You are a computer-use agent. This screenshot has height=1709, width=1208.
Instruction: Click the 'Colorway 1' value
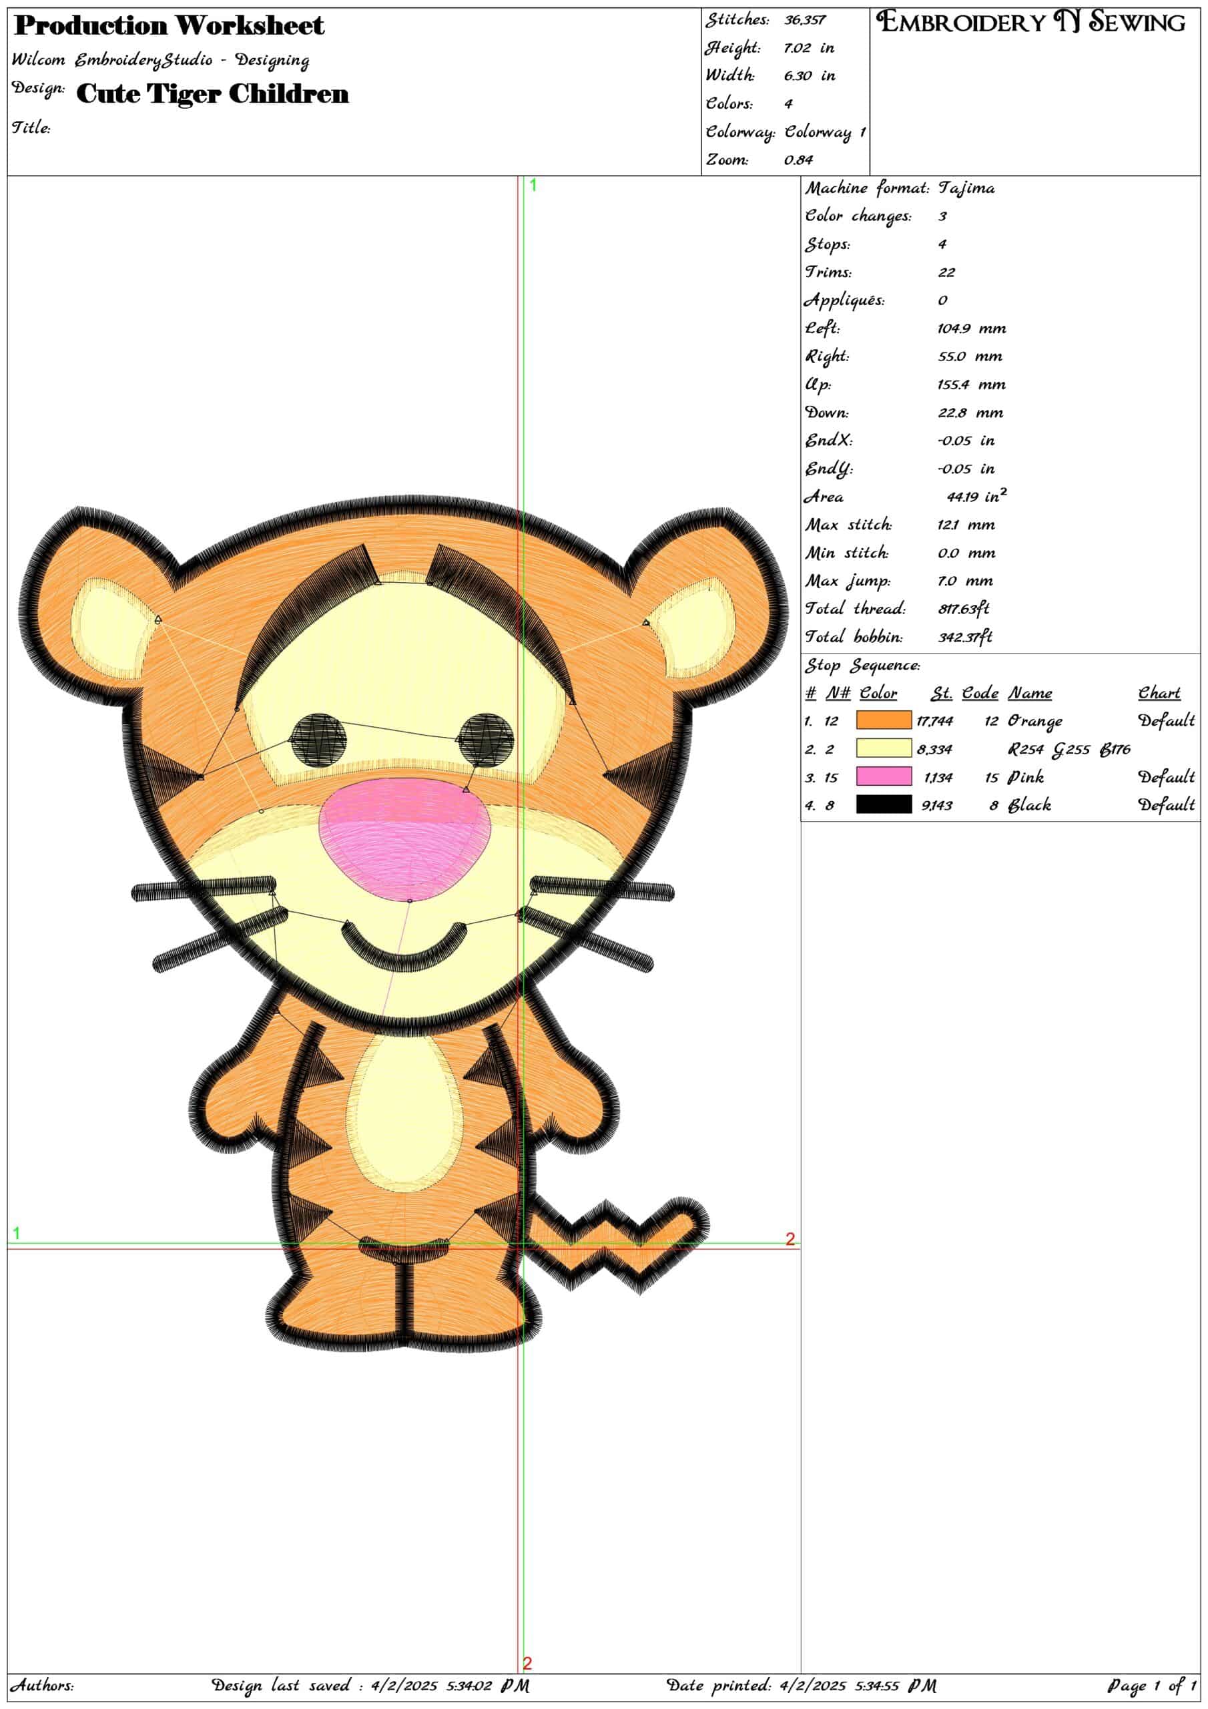(x=826, y=132)
